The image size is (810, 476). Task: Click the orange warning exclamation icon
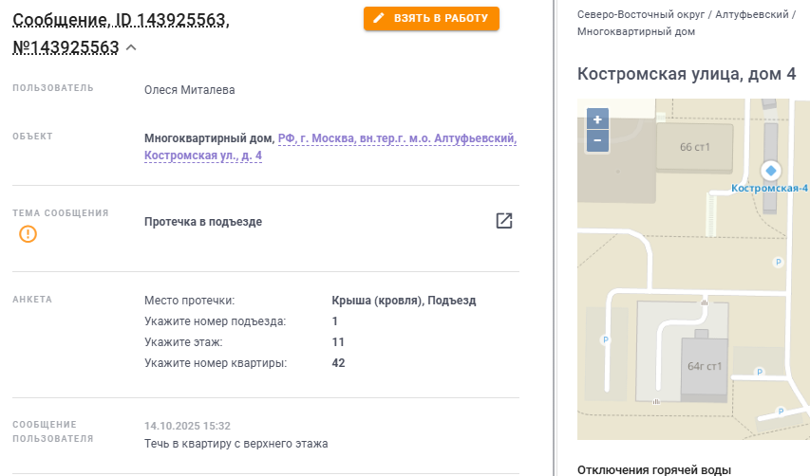tap(28, 233)
